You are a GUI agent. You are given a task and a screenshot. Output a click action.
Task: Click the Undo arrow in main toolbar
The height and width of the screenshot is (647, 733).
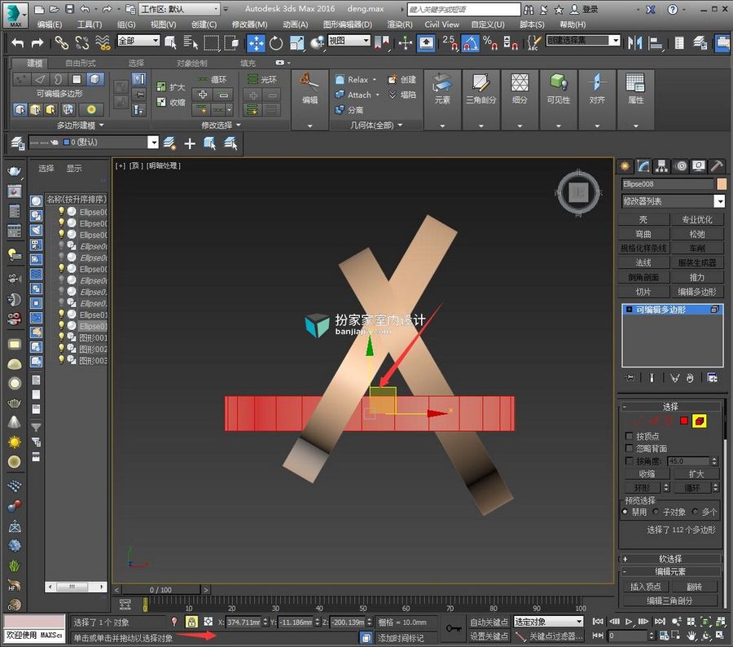pos(17,43)
